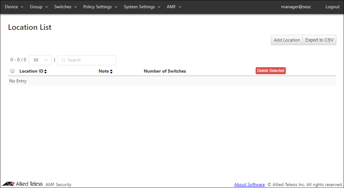Expand the Device menu
This screenshot has width=344, height=188.
14,7
